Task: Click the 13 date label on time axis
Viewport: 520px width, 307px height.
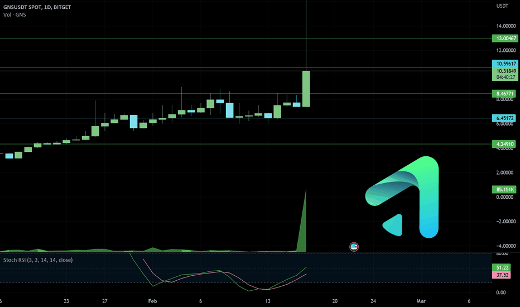Action: click(x=268, y=301)
